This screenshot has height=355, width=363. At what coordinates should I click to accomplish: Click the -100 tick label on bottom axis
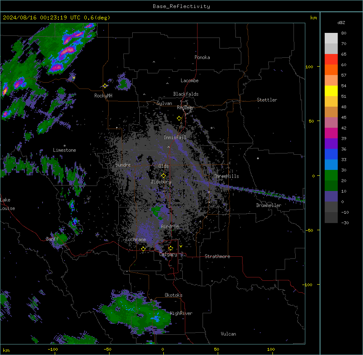pos(53,349)
